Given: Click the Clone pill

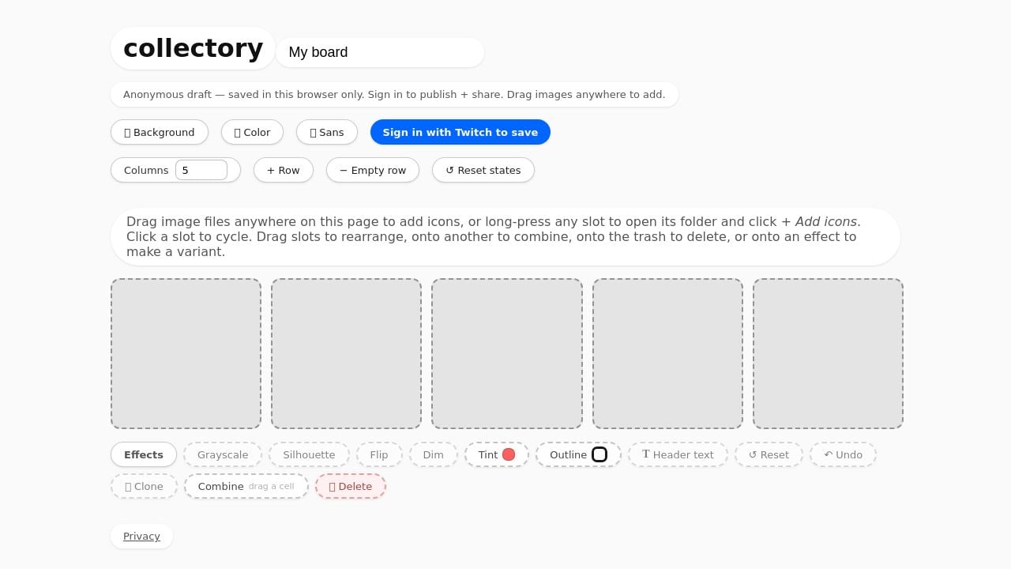Looking at the screenshot, I should pyautogui.click(x=144, y=486).
